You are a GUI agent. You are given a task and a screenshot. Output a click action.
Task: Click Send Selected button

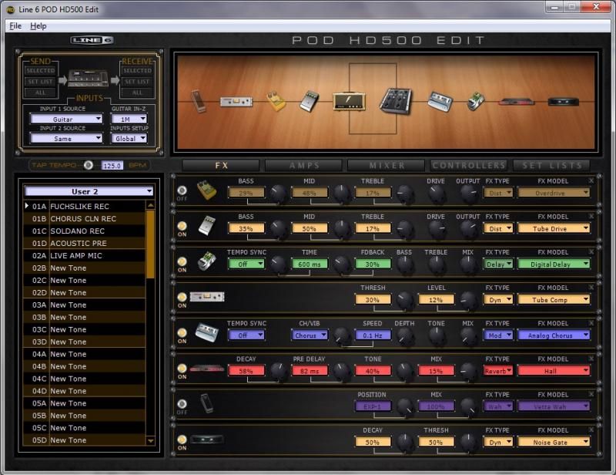coord(41,70)
